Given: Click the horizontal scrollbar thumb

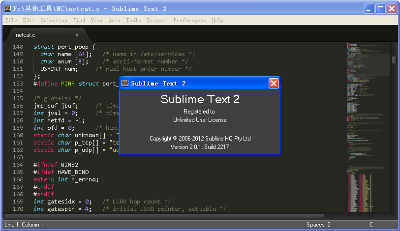Looking at the screenshot, I should coord(164,216).
